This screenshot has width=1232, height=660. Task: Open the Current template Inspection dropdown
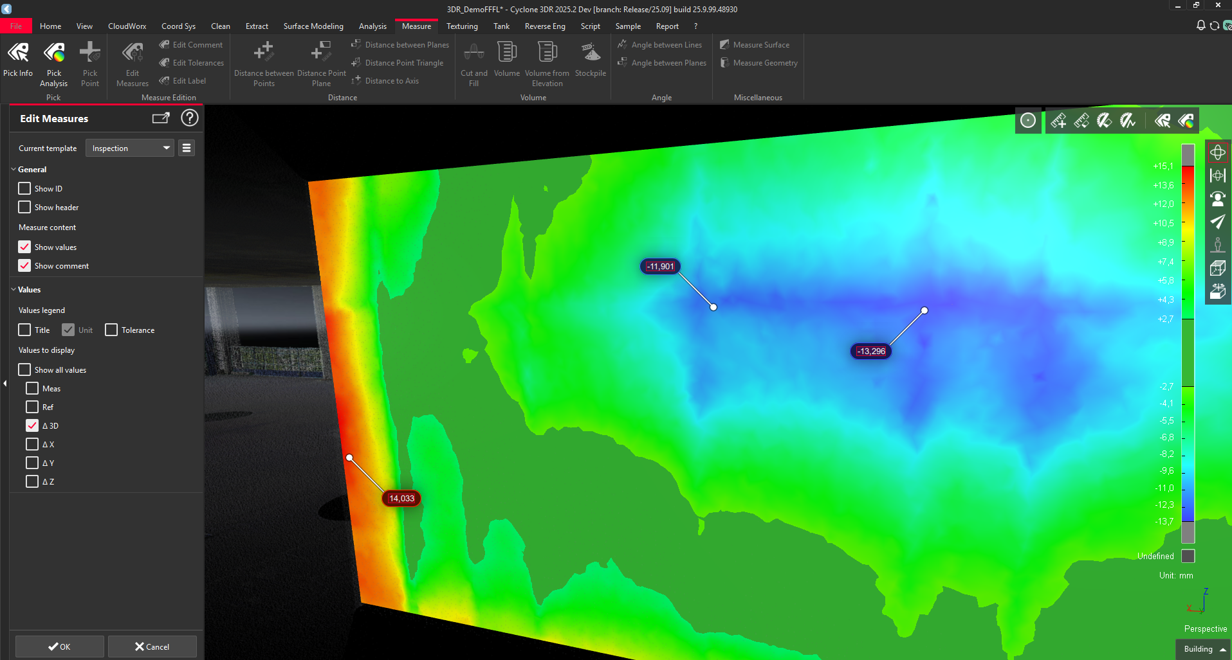click(130, 148)
